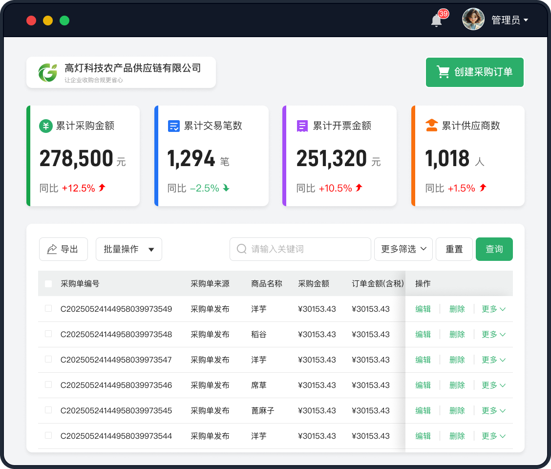Select the checkbox on the 蓖麻子 row
551x469 pixels.
[48, 410]
